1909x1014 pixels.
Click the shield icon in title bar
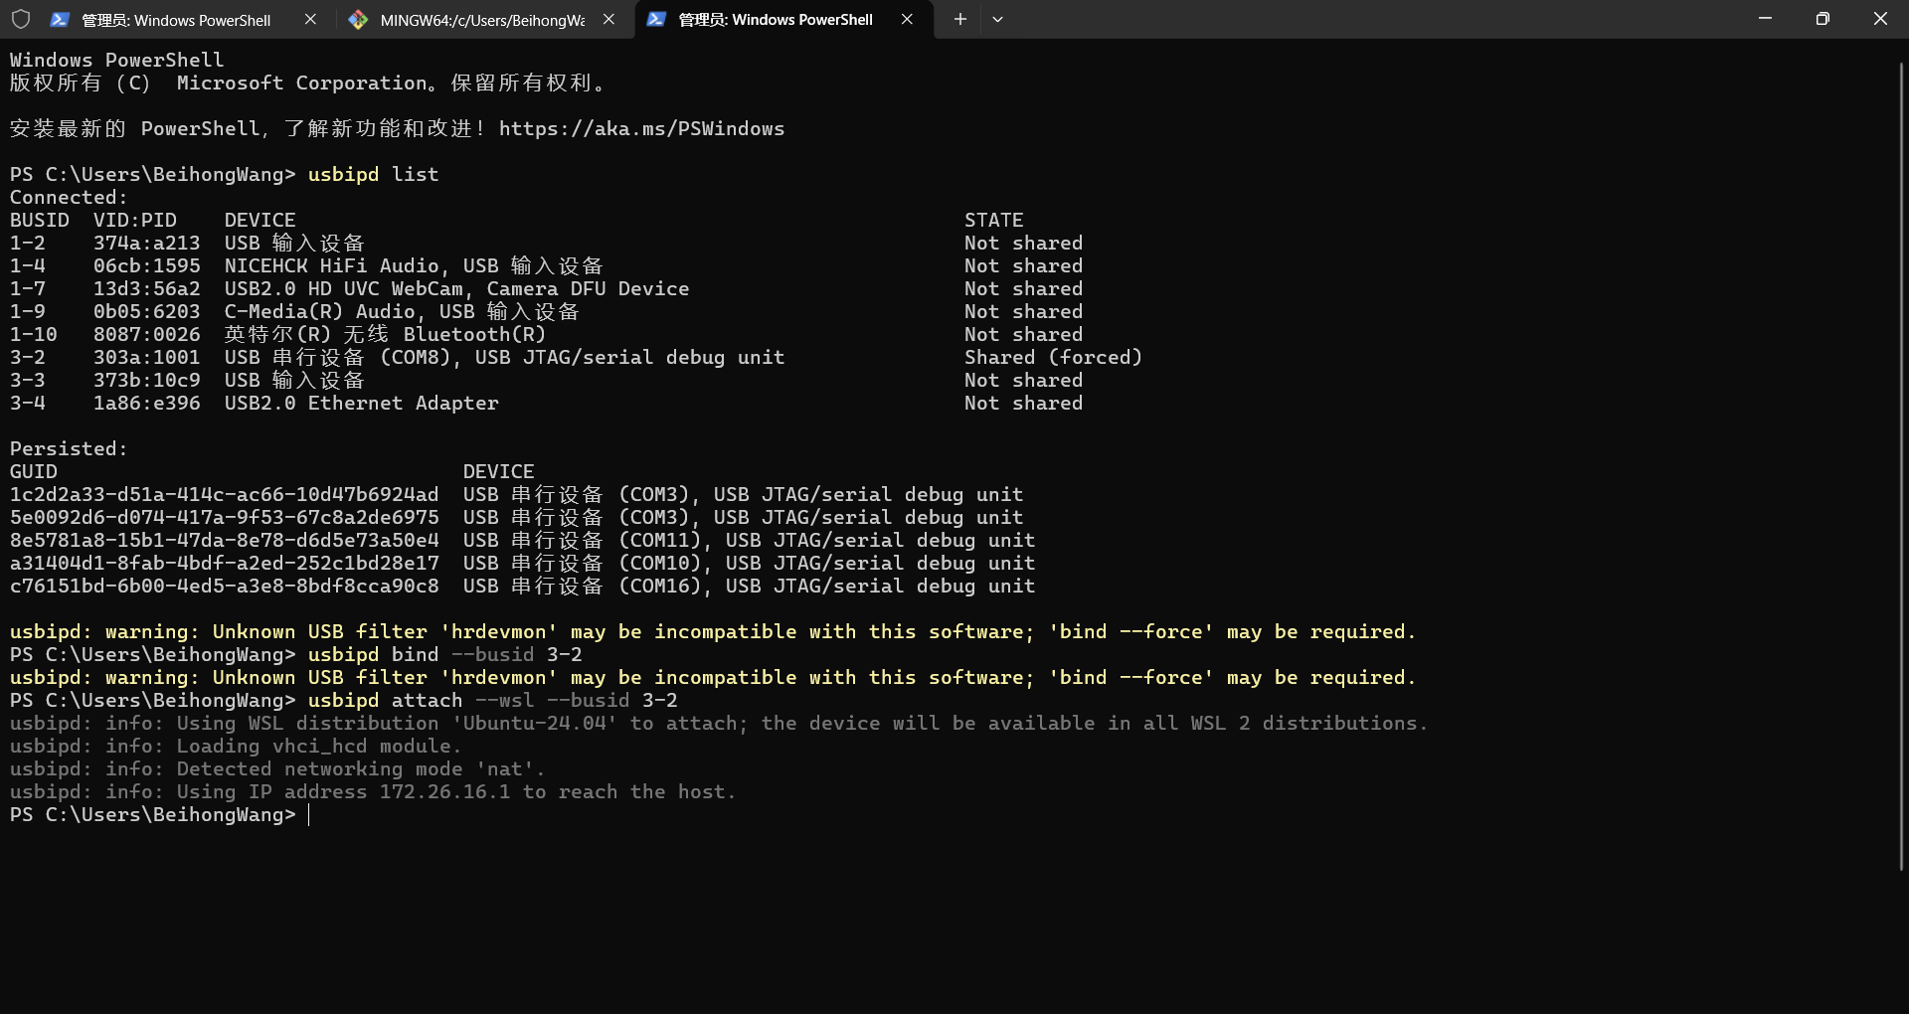20,19
